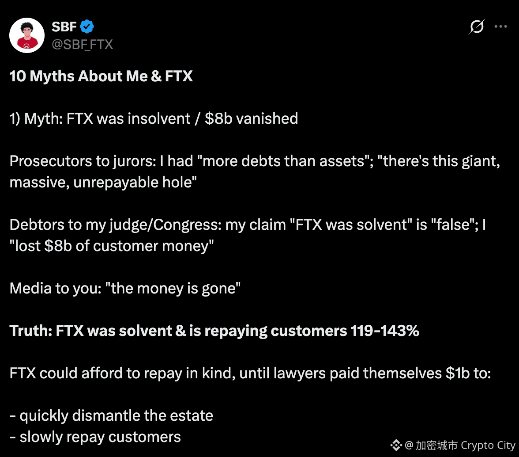Select the tweet headline 10 Myths About Me
Screen dimensions: 519x457
click(x=101, y=76)
